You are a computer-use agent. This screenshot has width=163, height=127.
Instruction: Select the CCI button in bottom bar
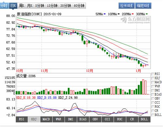108,119
